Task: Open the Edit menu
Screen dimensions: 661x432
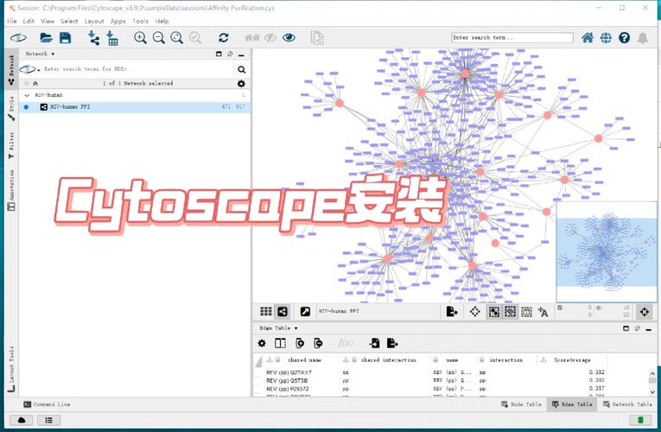Action: click(29, 21)
